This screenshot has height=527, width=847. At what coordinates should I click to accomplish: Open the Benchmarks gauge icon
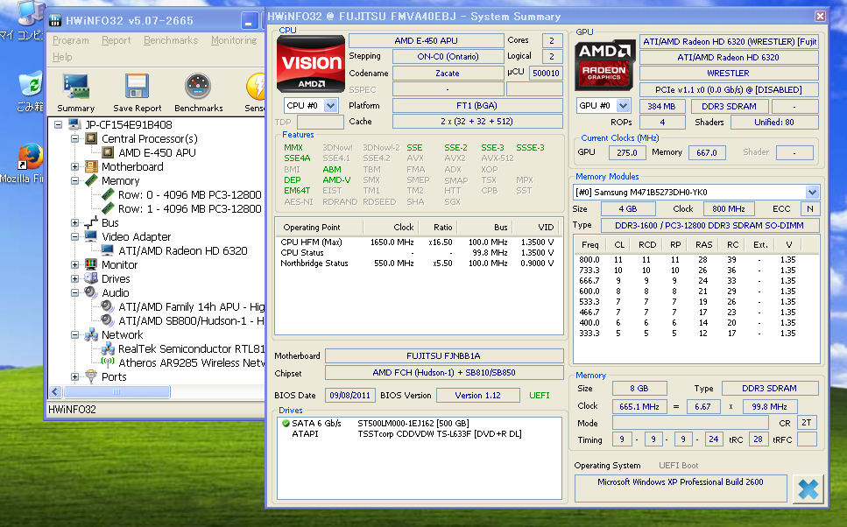coord(198,87)
